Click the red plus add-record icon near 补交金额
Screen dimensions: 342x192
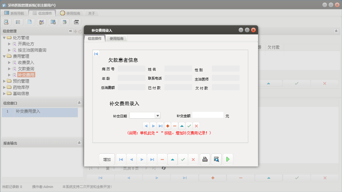point(168,126)
